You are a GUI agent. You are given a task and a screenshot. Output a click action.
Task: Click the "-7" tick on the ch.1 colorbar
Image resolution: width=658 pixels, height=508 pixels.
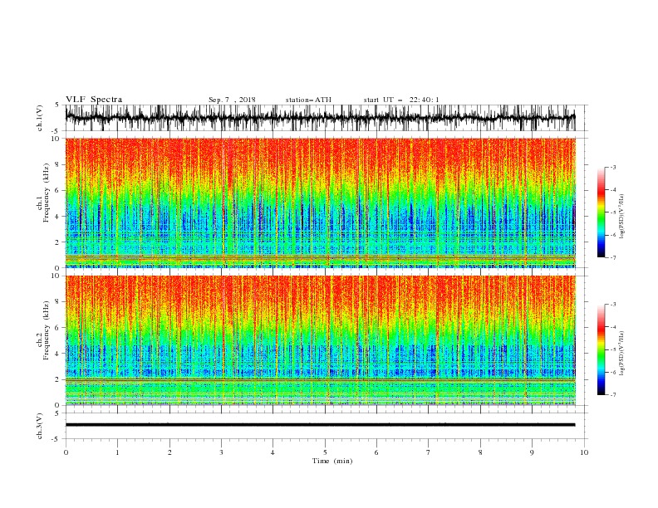pyautogui.click(x=613, y=257)
